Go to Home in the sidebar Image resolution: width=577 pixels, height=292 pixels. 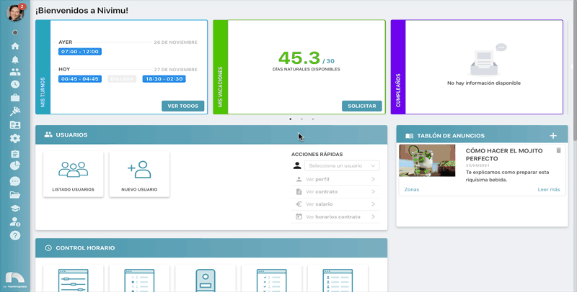pyautogui.click(x=15, y=46)
